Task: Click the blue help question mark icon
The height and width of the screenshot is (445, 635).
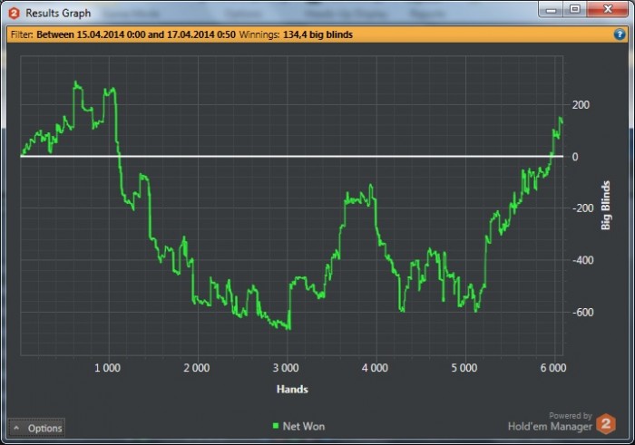Action: [x=620, y=34]
